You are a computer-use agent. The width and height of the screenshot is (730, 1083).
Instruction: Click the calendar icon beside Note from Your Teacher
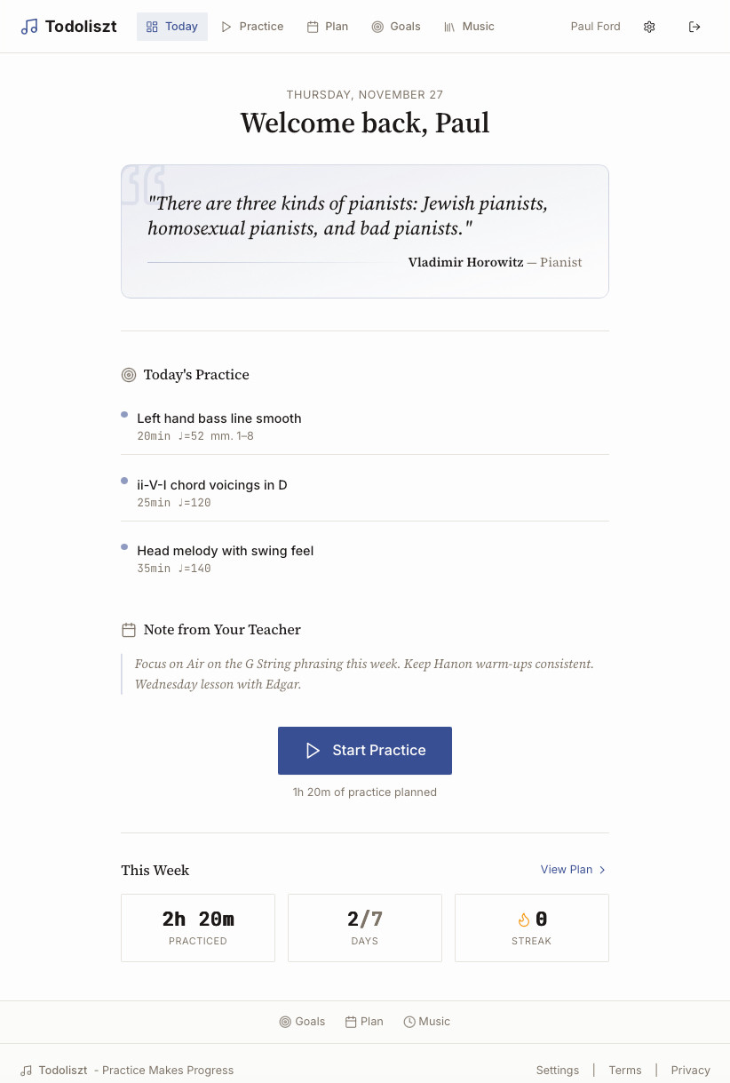coord(129,629)
